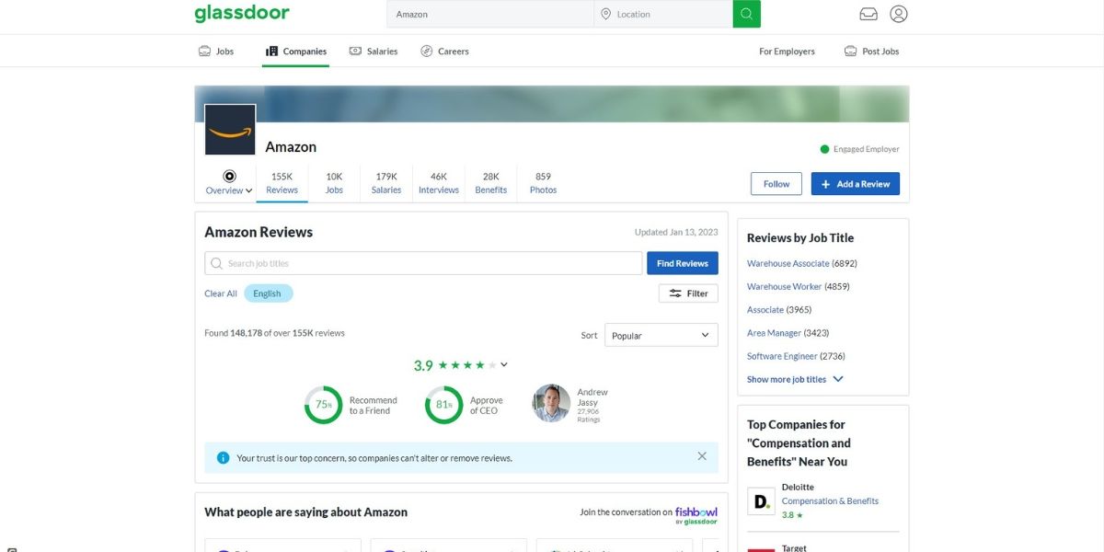Expand Show more job titles
1104x552 pixels.
[x=795, y=379]
